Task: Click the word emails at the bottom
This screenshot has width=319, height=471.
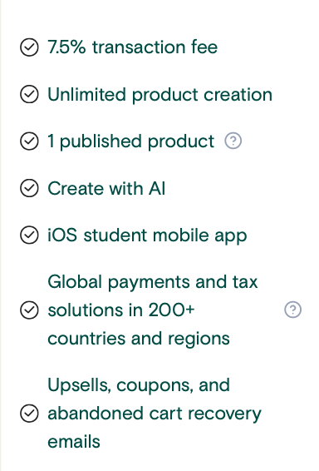Action: tap(74, 442)
